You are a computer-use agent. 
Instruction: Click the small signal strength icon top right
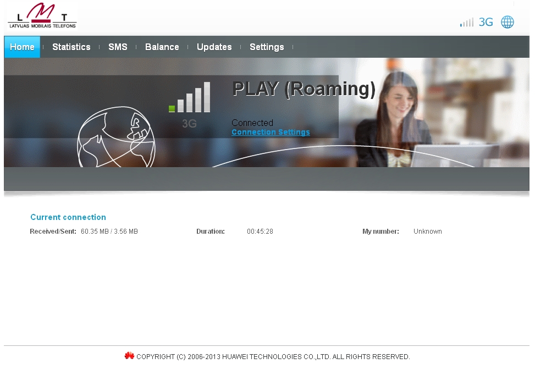tap(466, 23)
